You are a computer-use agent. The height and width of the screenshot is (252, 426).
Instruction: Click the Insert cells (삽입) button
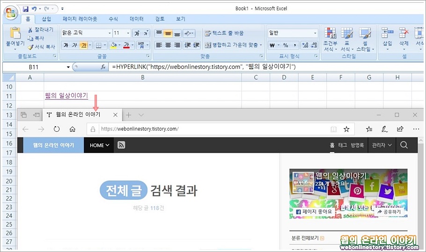[388, 38]
